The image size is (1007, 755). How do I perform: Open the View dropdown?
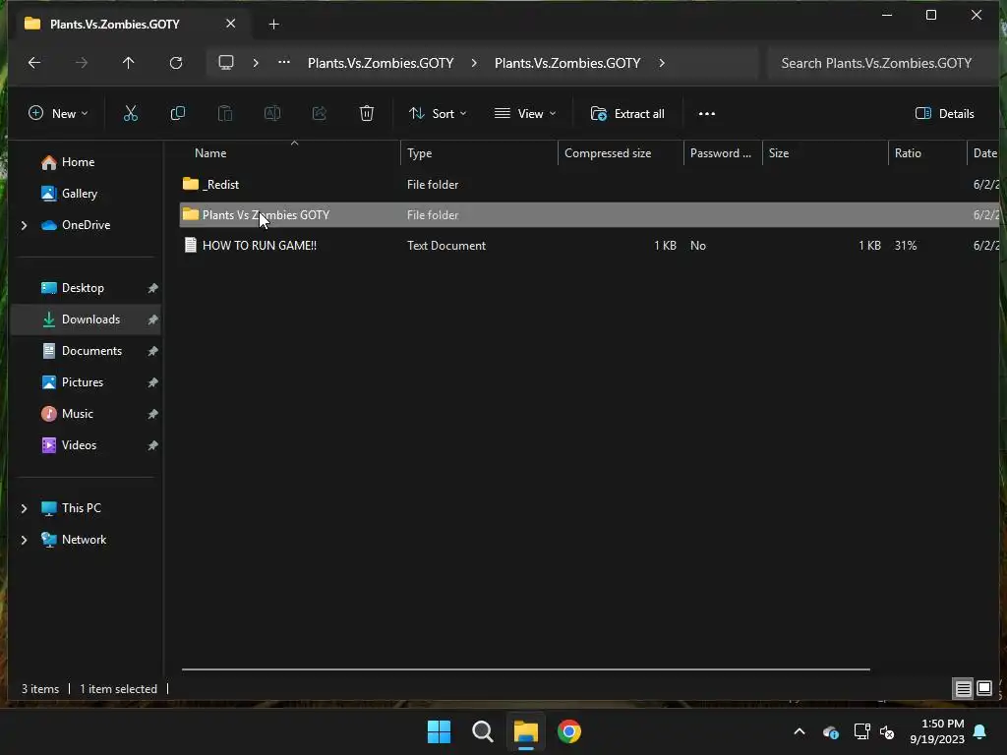pos(525,114)
